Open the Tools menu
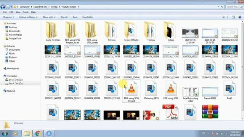The width and height of the screenshot is (244, 137). pos(26,12)
